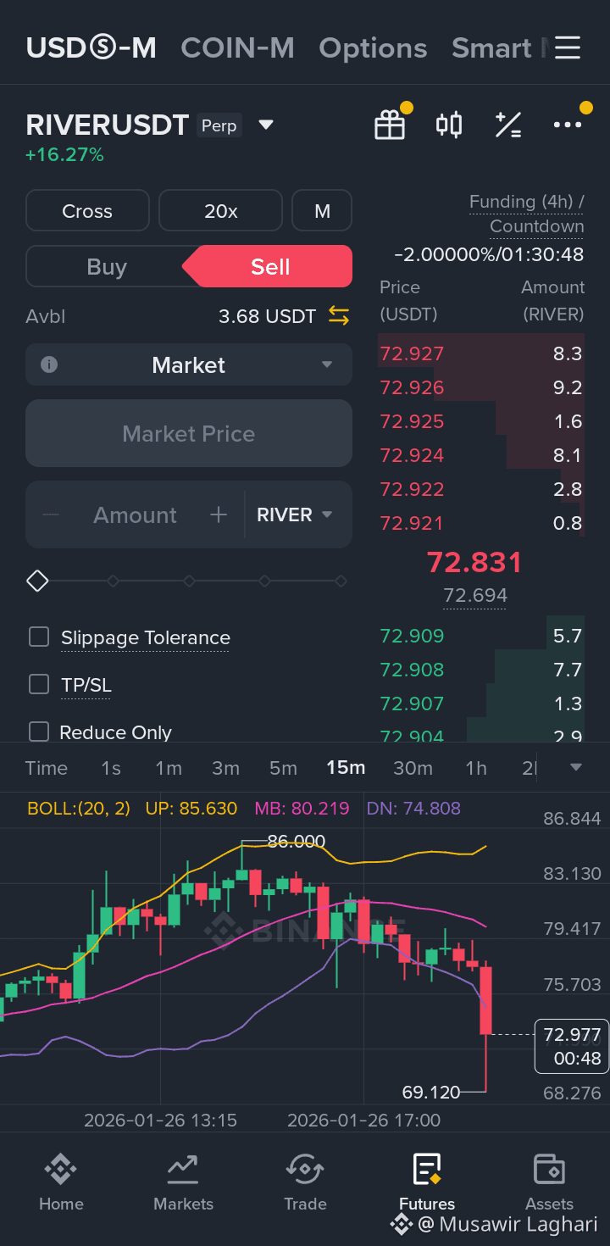Expand more chart interval options arrow
The width and height of the screenshot is (610, 1246).
576,768
